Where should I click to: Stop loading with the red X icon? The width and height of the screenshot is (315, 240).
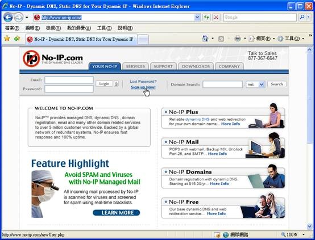click(216, 18)
